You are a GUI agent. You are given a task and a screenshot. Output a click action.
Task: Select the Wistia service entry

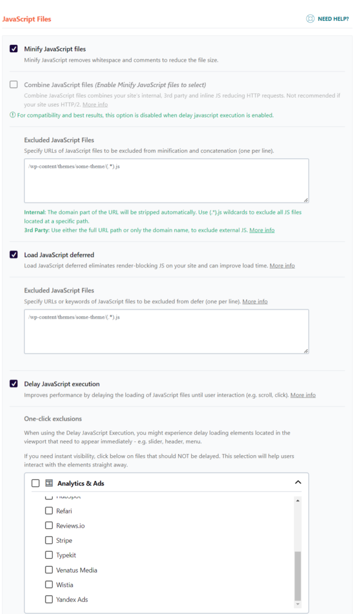[x=49, y=584]
